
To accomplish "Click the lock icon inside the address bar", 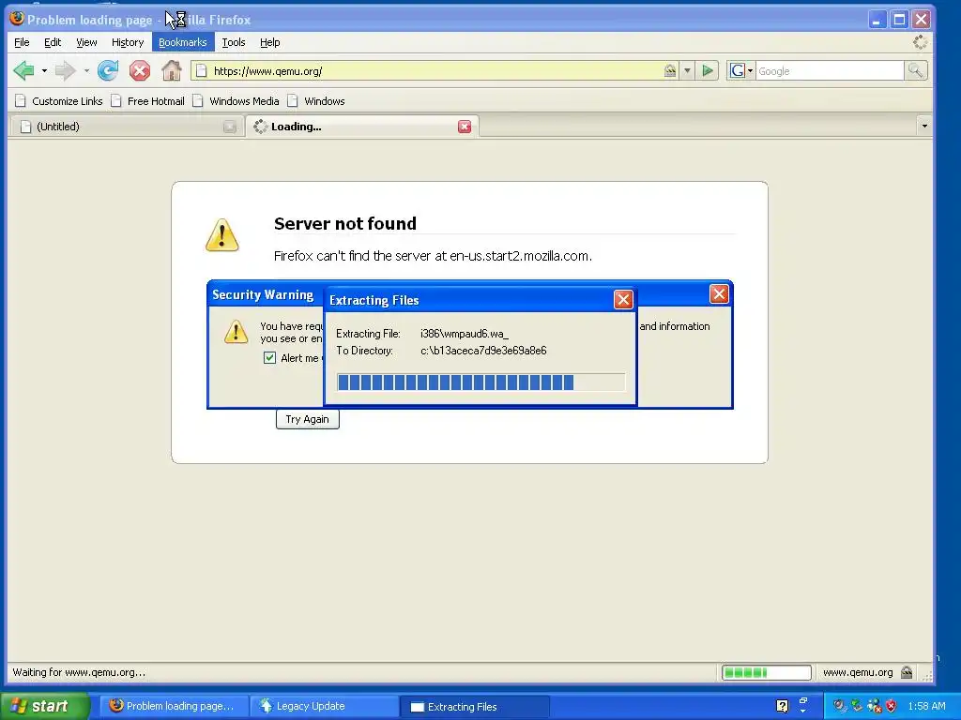I will coord(670,71).
